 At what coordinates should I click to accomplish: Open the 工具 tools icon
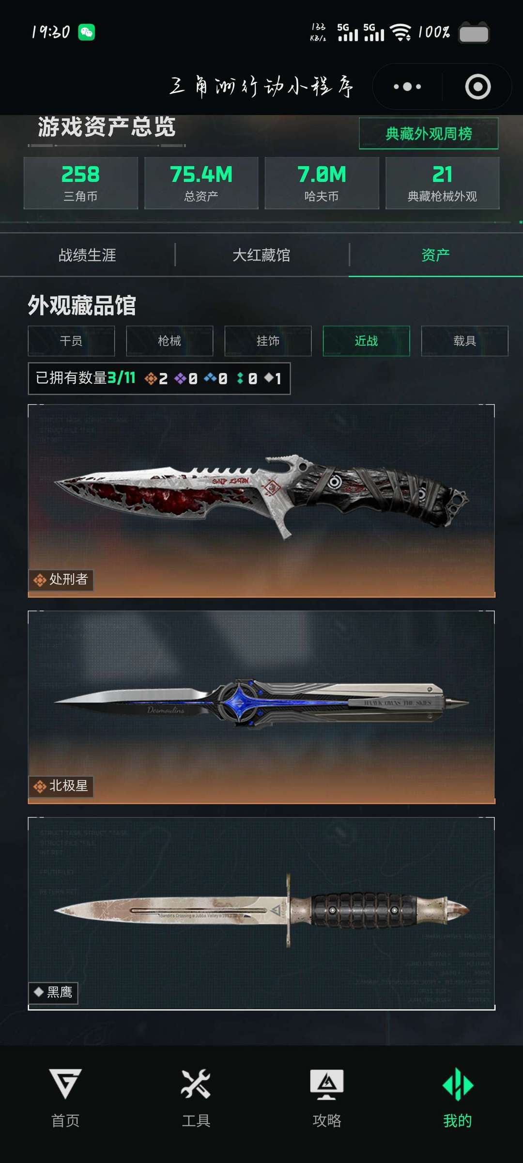point(196,1084)
